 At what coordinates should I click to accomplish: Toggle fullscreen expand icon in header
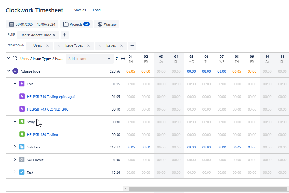[15, 59]
